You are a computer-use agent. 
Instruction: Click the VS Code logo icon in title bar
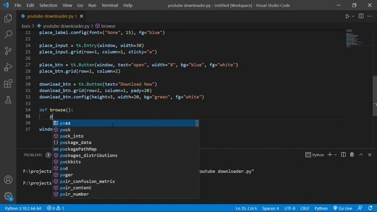(x=6, y=5)
